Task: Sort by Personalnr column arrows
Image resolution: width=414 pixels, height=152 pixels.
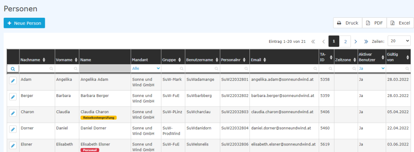Action: [x=245, y=60]
